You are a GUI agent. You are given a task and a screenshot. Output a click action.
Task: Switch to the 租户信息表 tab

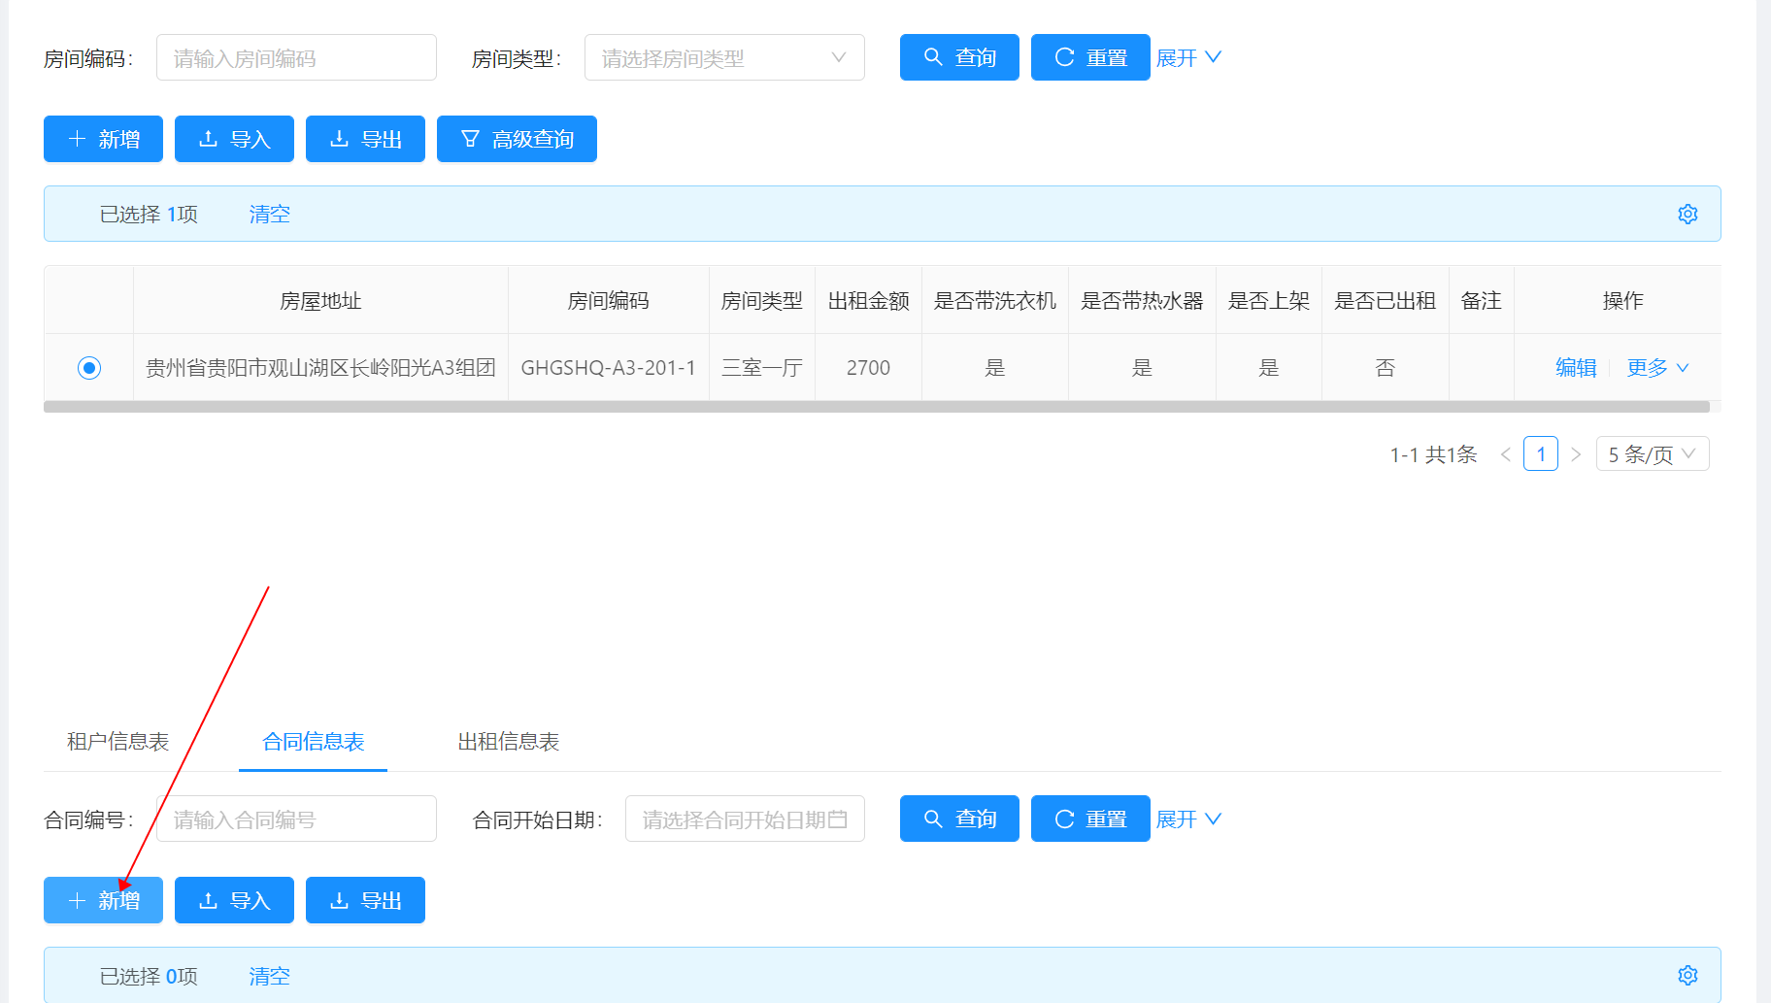(x=117, y=742)
